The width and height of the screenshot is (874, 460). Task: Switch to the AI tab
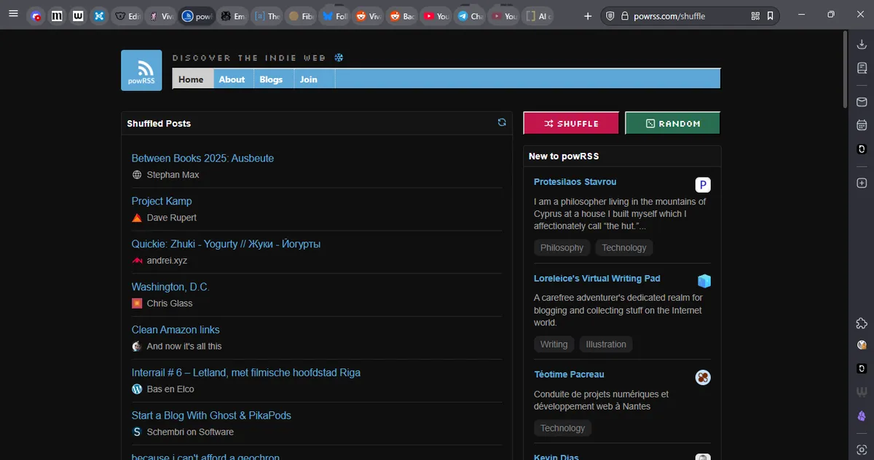tap(539, 16)
